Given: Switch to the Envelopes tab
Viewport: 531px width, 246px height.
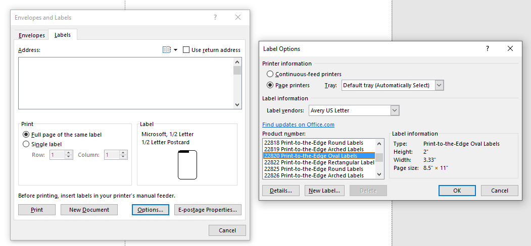Looking at the screenshot, I should coord(31,35).
